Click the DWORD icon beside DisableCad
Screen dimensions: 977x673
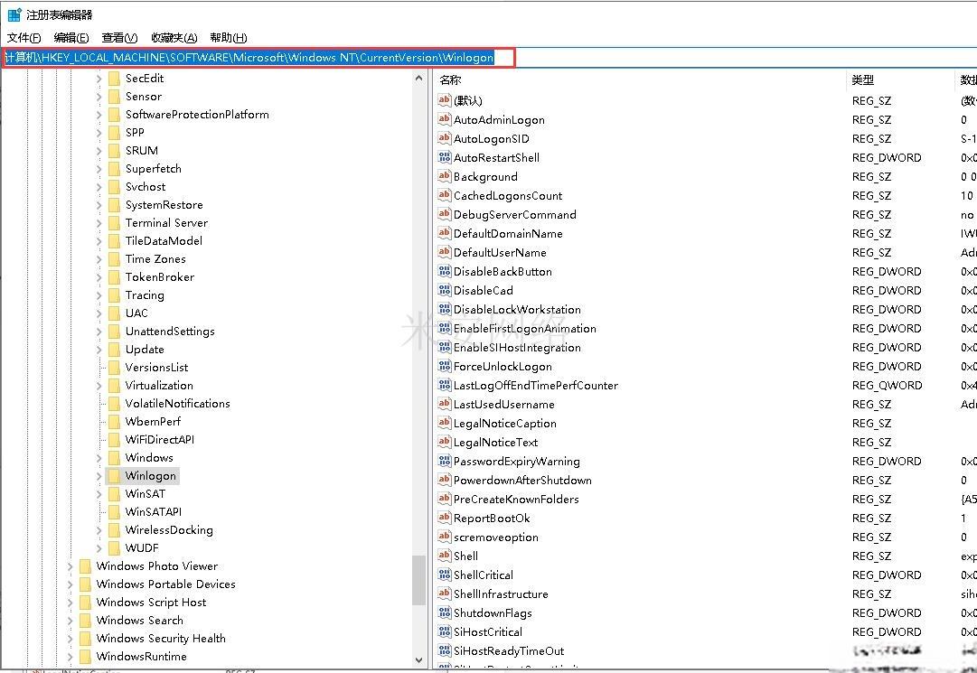click(445, 290)
